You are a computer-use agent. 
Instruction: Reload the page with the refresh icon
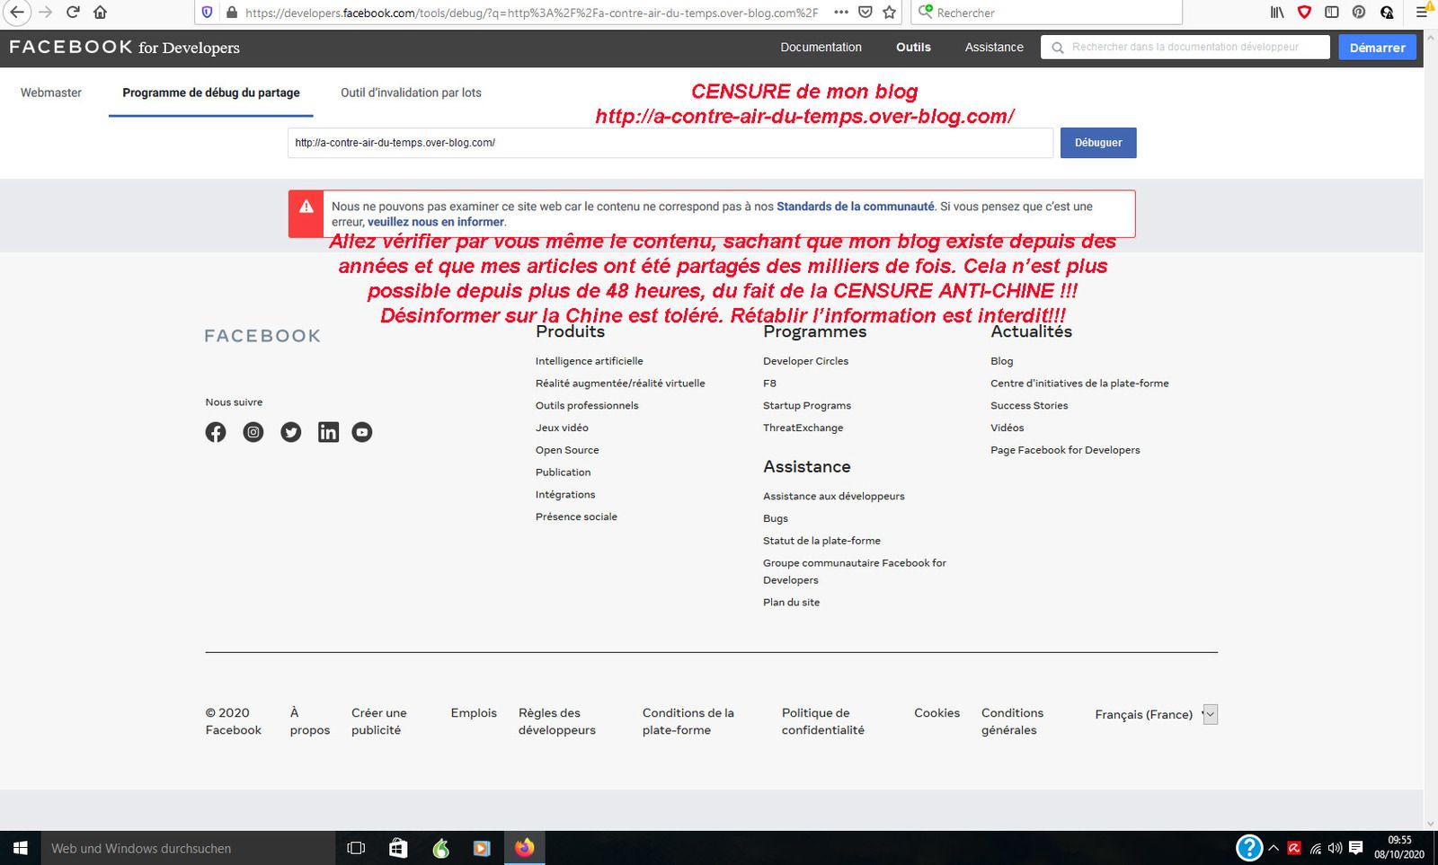73,12
